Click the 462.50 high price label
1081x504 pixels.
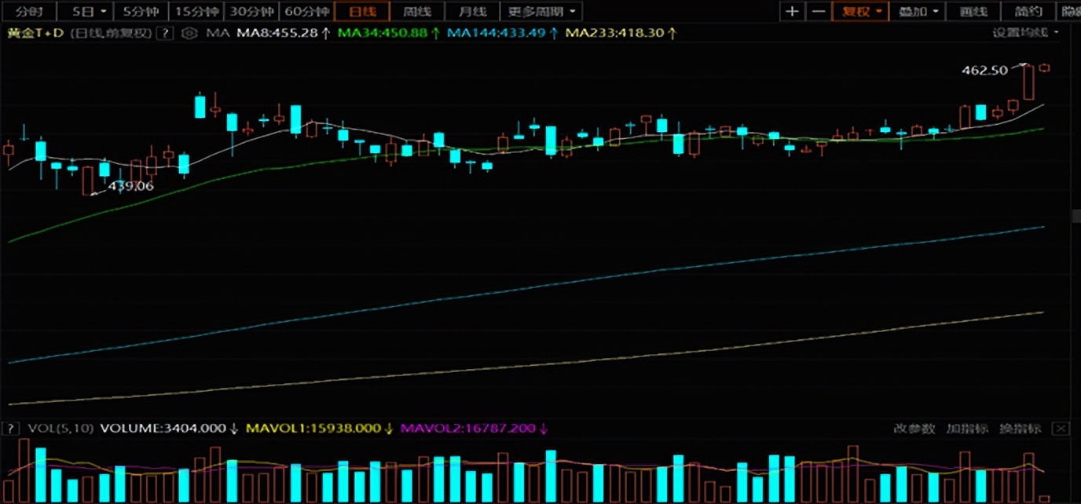coord(984,70)
